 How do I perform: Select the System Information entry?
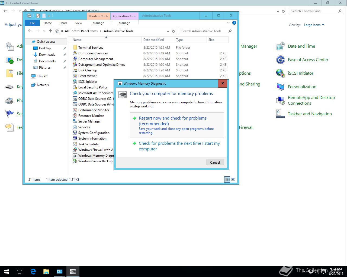(92, 138)
